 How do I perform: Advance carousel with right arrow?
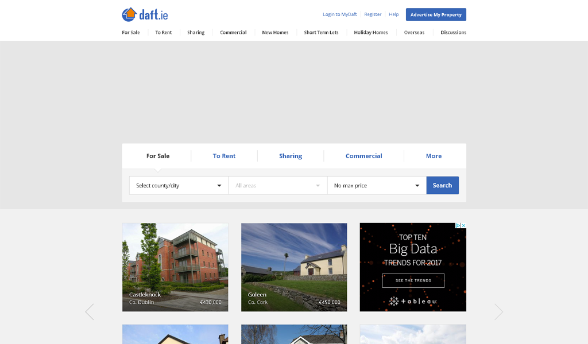(x=498, y=311)
